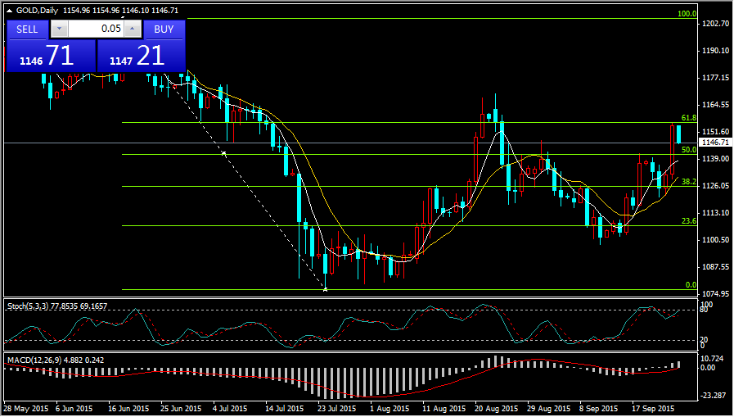The width and height of the screenshot is (734, 417).
Task: Click the 28 May 2015 date label
Action: (x=25, y=409)
